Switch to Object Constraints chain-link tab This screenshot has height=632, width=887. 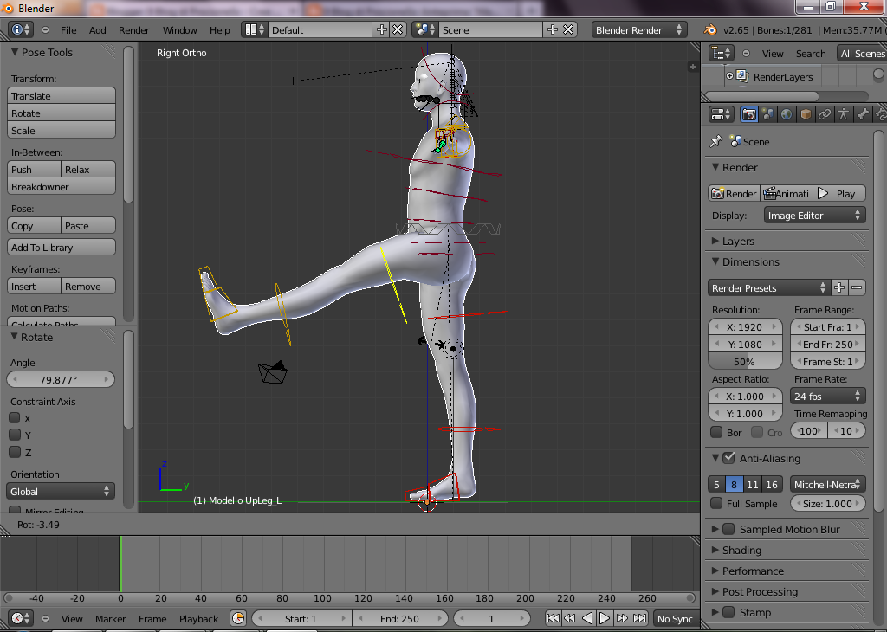click(x=825, y=114)
